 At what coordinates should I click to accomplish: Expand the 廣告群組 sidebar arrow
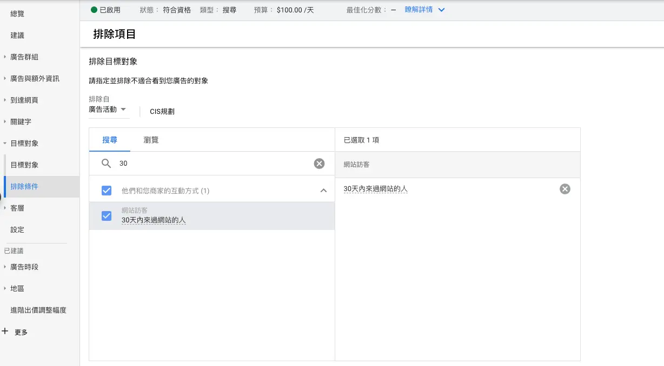pyautogui.click(x=5, y=57)
